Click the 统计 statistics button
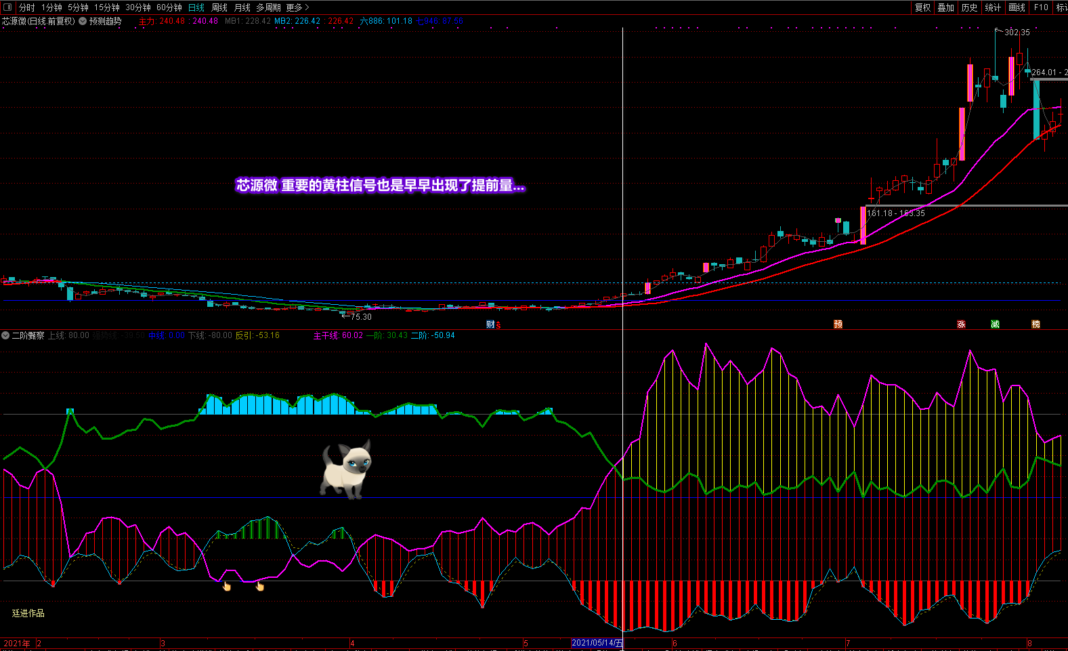This screenshot has width=1068, height=651. (993, 7)
